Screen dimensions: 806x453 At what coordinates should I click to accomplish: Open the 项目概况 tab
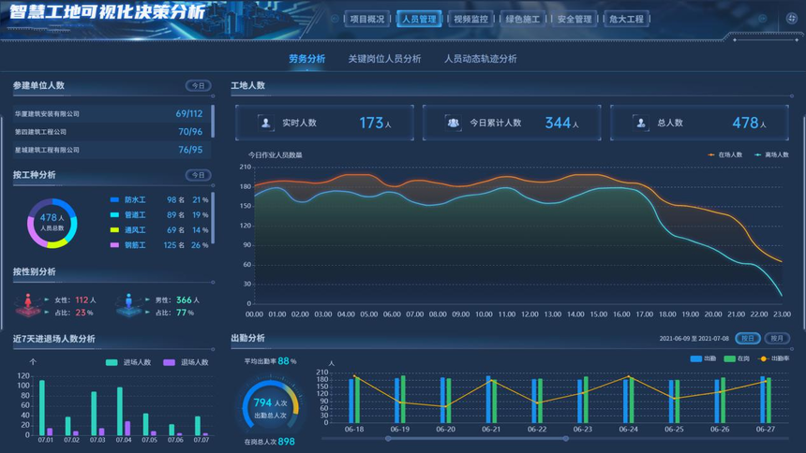point(367,19)
